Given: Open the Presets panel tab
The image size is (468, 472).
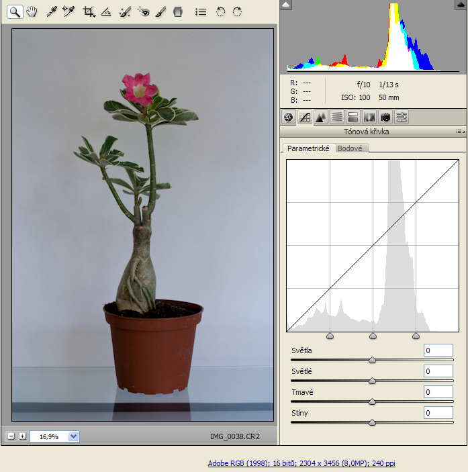Looking at the screenshot, I should (x=402, y=117).
